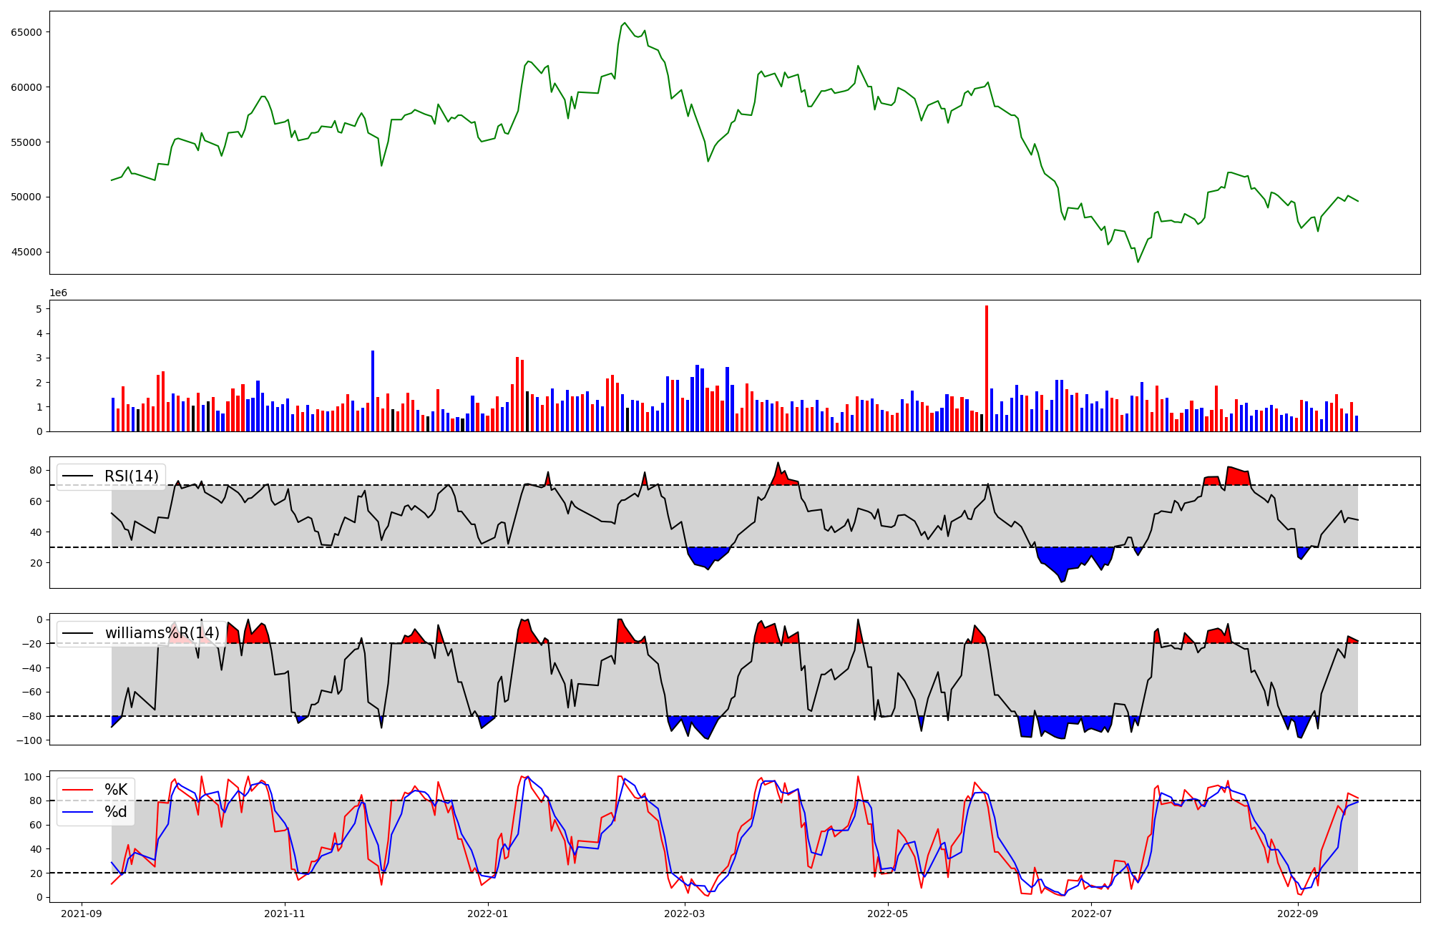The width and height of the screenshot is (1431, 930).
Task: Click the blue %d legend line sample
Action: point(78,812)
